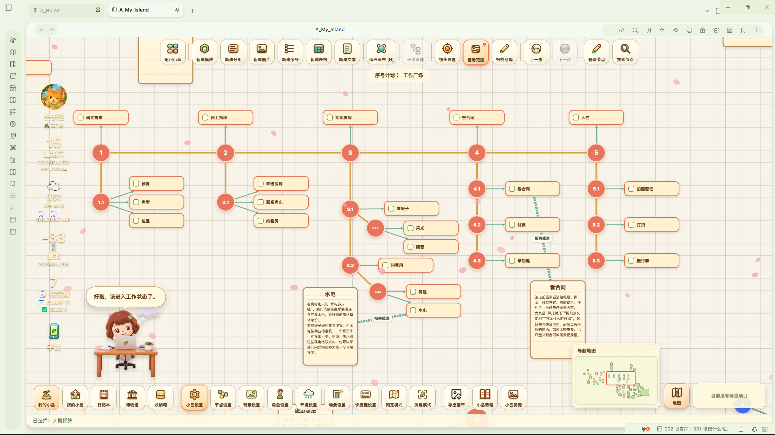The image size is (775, 435).
Task: Click the 手机 phone widget icon
Action: click(x=54, y=332)
